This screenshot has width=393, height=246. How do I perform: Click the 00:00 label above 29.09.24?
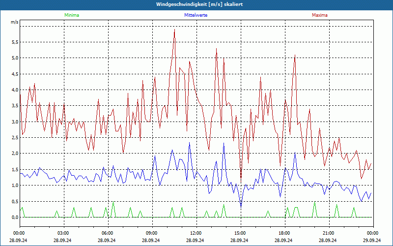(373, 233)
